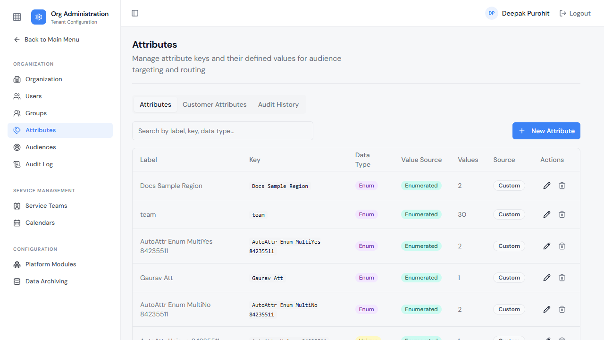
Task: Click the DP user avatar
Action: coord(492,13)
